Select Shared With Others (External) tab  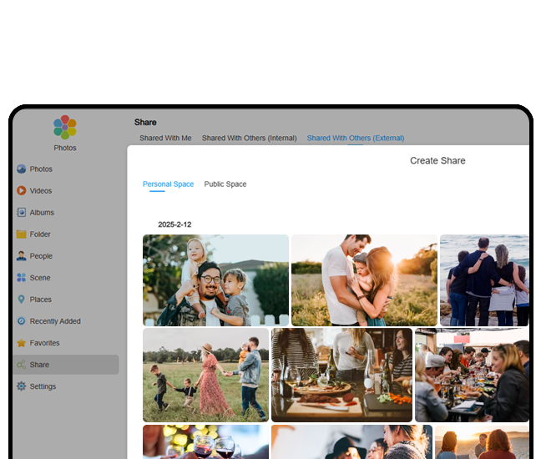[x=355, y=139]
